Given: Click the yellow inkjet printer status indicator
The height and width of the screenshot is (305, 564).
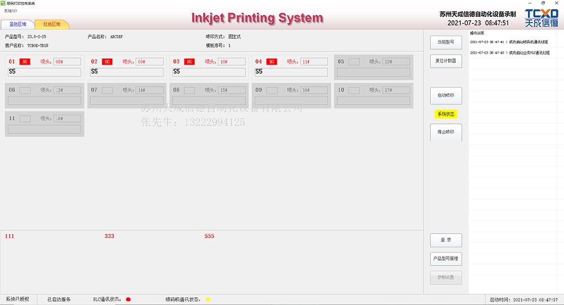Looking at the screenshot, I should (x=208, y=299).
